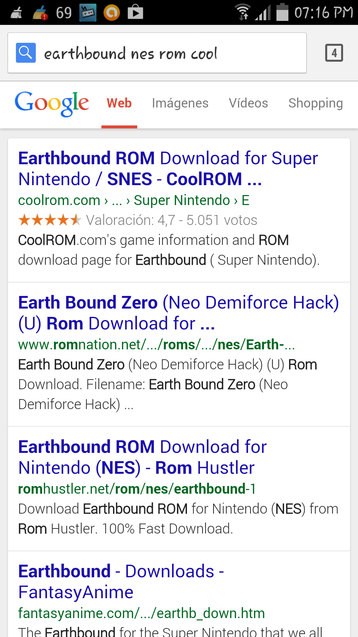The width and height of the screenshot is (358, 637).
Task: Open the Vídeos search tab
Action: pos(248,103)
